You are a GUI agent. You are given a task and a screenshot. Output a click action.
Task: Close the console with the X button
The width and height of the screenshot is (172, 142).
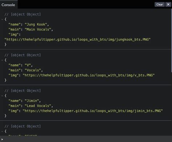(168, 4)
